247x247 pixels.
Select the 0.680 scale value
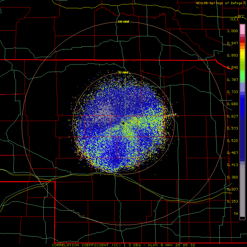click(x=232, y=104)
